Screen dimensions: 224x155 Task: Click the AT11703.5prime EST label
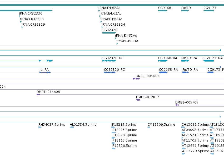195,140
